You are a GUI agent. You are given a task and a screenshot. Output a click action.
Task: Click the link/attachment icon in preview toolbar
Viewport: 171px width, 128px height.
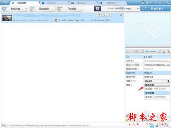(x=159, y=51)
